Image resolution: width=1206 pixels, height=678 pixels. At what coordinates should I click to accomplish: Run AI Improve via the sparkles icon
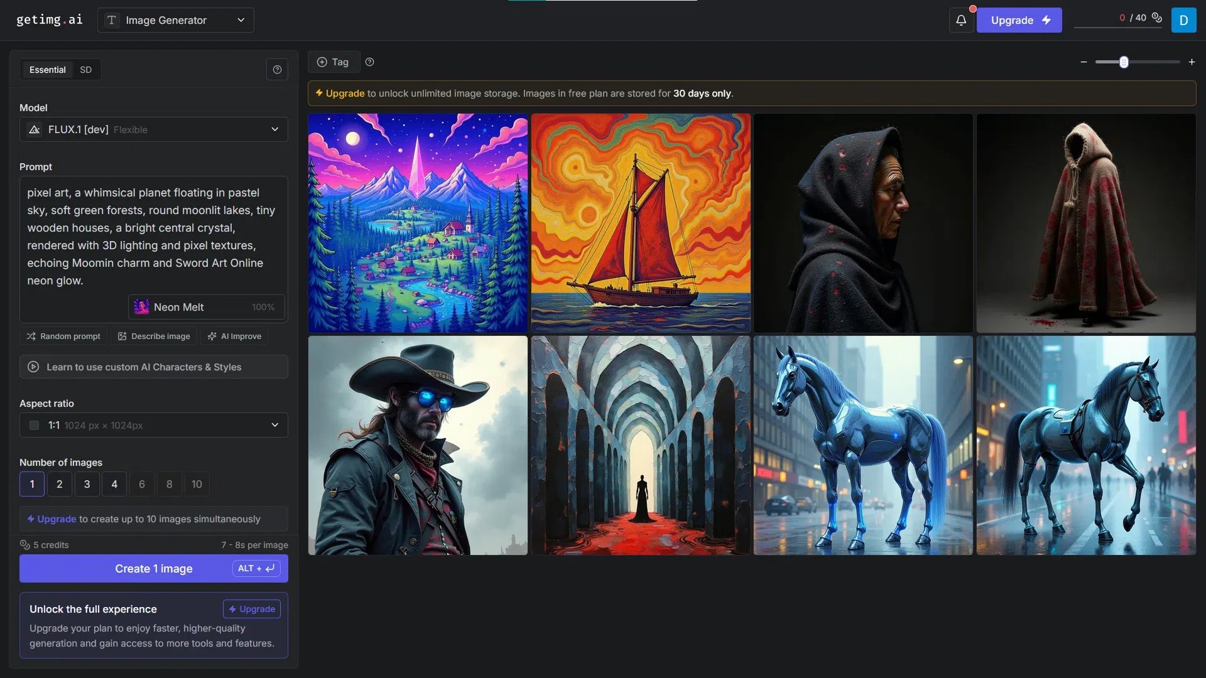(214, 336)
